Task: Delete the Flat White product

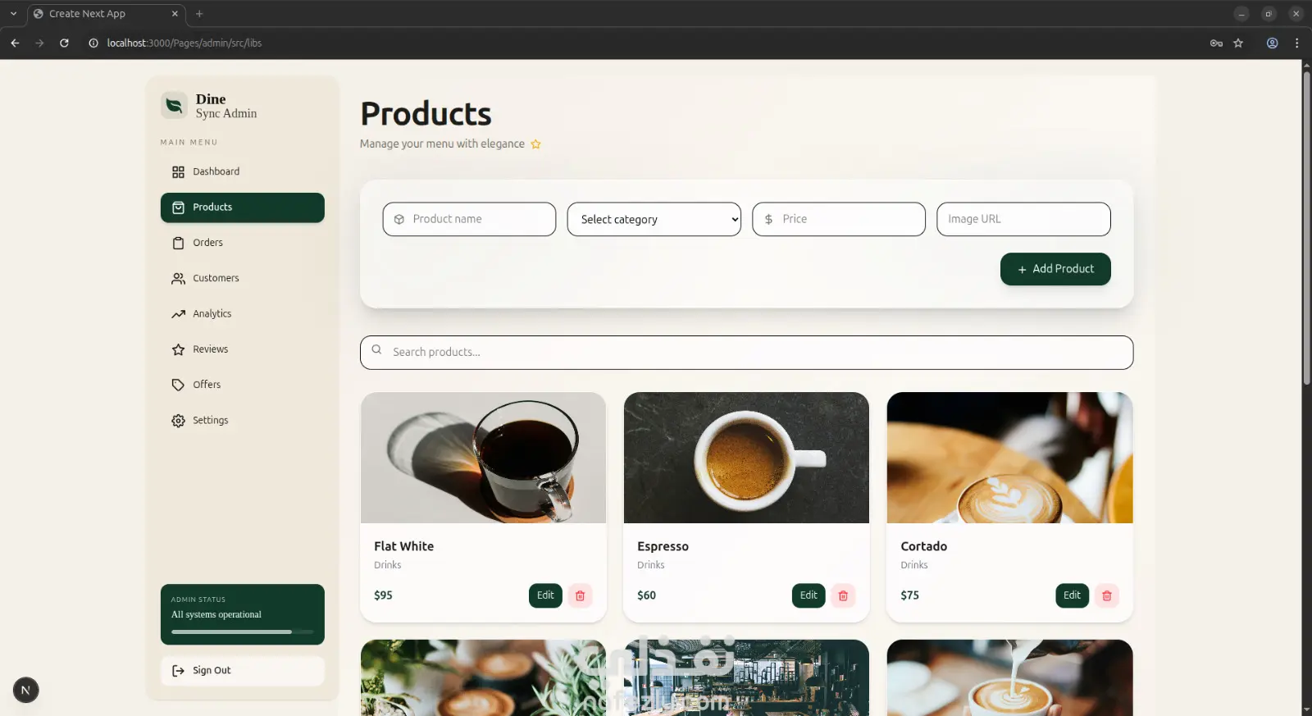Action: (x=580, y=595)
